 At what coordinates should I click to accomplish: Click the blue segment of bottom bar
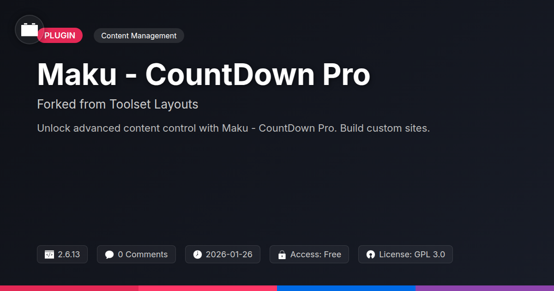tap(346, 288)
